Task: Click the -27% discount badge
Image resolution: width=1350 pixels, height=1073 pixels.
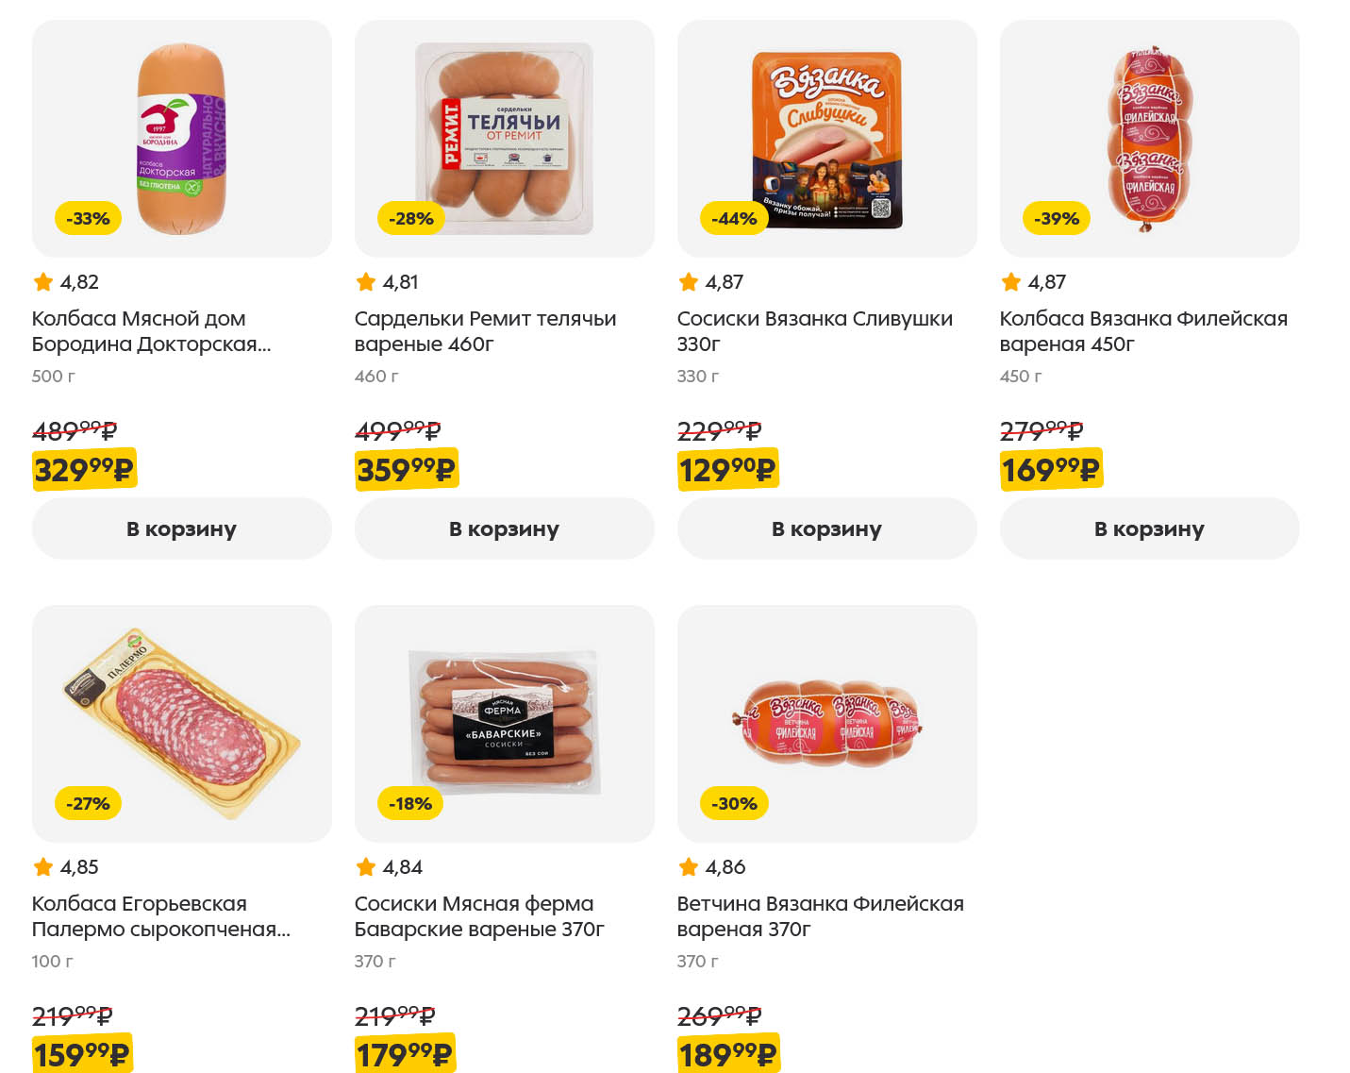Action: point(88,804)
